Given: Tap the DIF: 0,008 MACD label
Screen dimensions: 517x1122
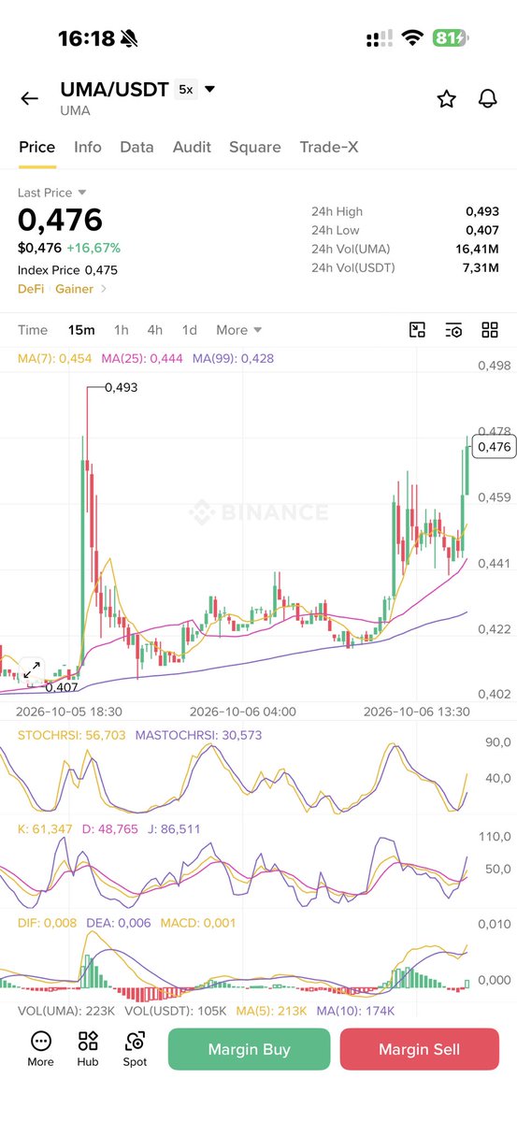Looking at the screenshot, I should tap(49, 922).
